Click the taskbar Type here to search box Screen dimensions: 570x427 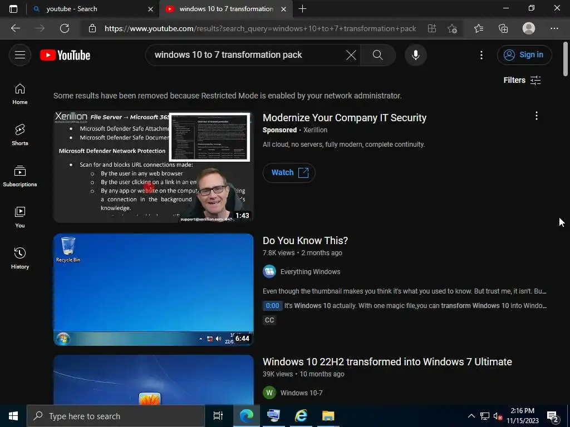tap(116, 416)
